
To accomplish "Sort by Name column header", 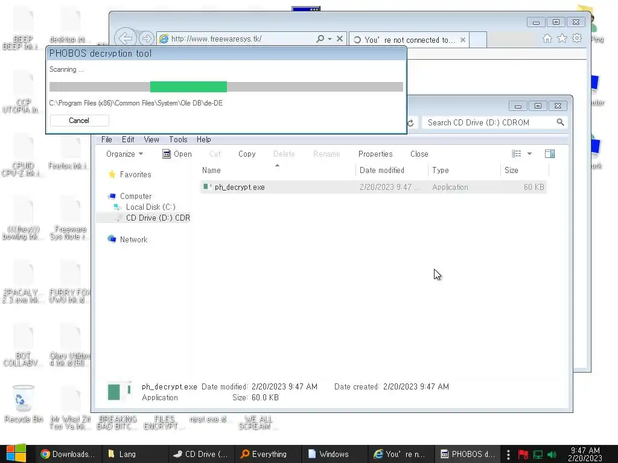I will point(211,170).
